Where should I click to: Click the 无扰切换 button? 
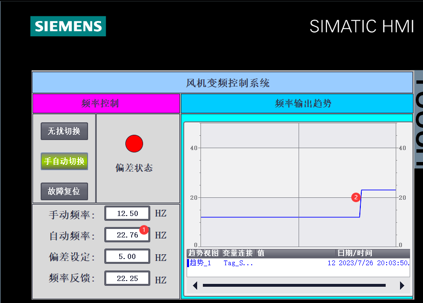point(64,131)
